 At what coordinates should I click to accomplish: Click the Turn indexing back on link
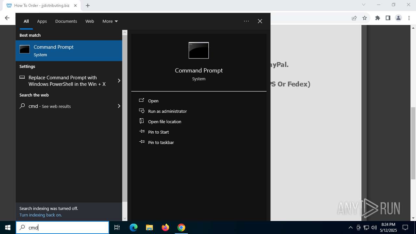pyautogui.click(x=41, y=215)
